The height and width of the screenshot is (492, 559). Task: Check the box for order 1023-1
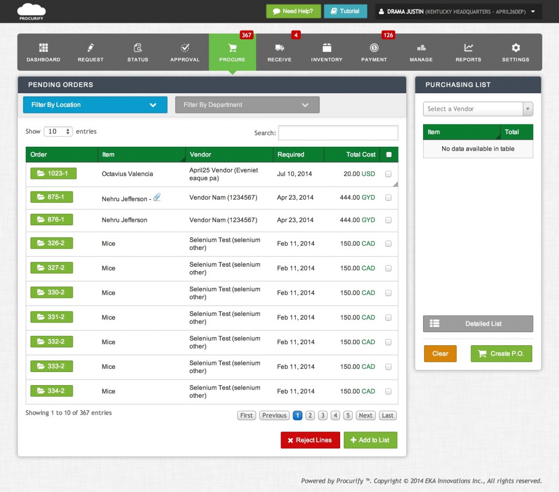pyautogui.click(x=389, y=174)
